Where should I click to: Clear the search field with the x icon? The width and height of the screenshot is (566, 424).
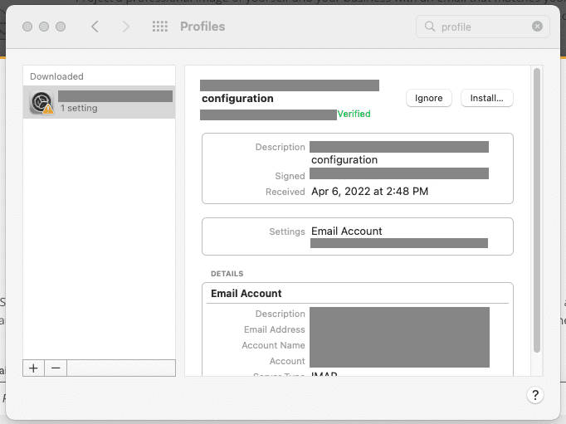coord(537,27)
